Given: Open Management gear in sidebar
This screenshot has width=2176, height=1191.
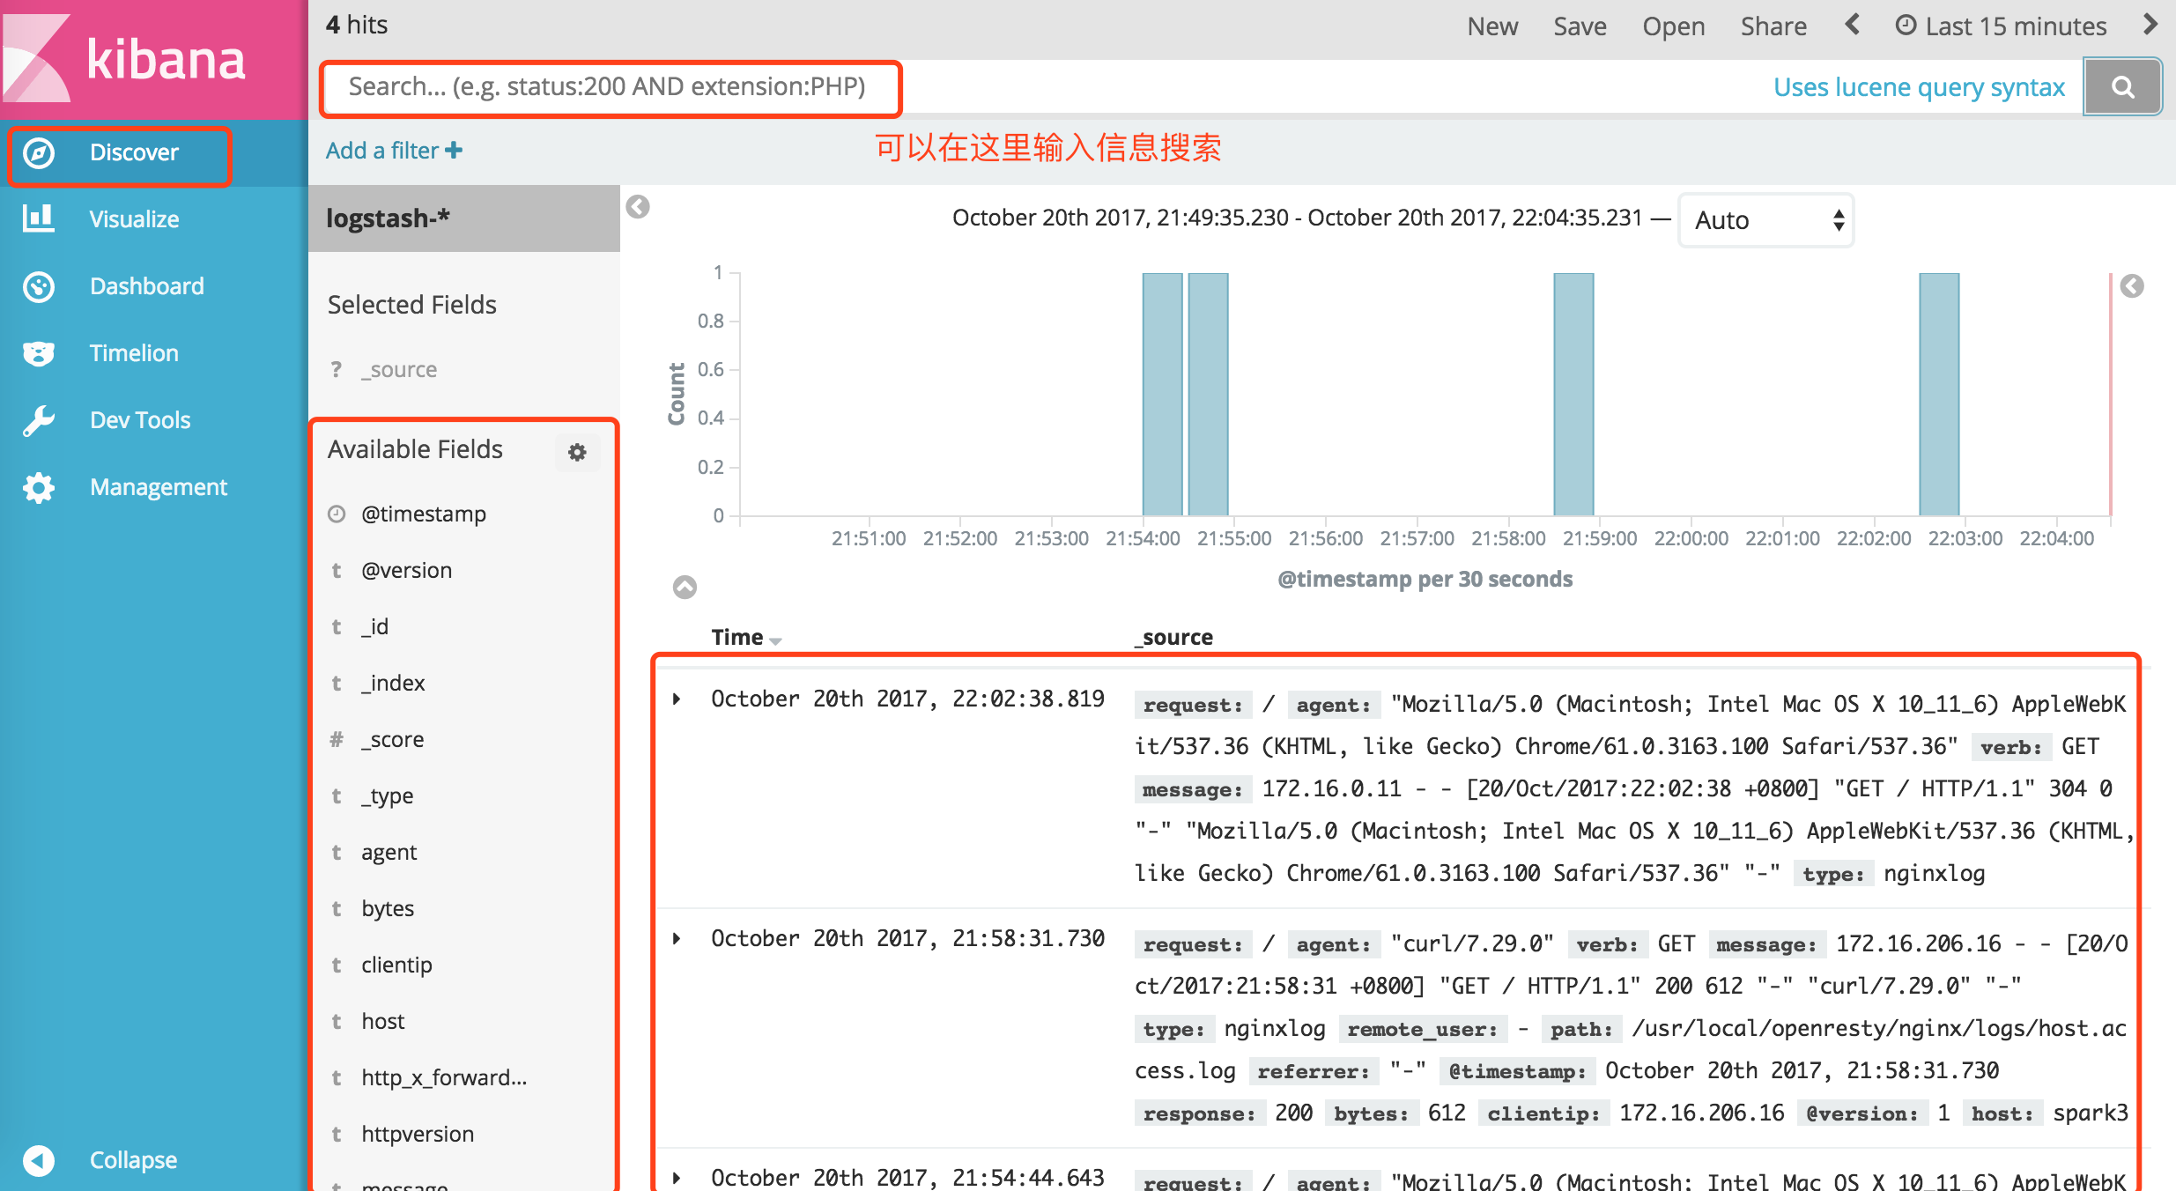Looking at the screenshot, I should (38, 487).
